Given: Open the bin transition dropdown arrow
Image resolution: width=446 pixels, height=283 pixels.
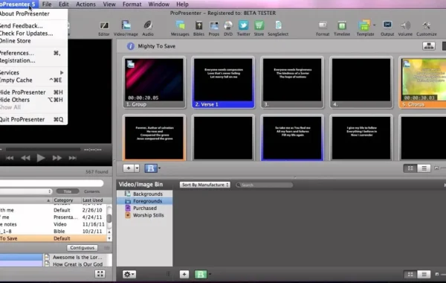Looking at the screenshot, I should pos(210,274).
